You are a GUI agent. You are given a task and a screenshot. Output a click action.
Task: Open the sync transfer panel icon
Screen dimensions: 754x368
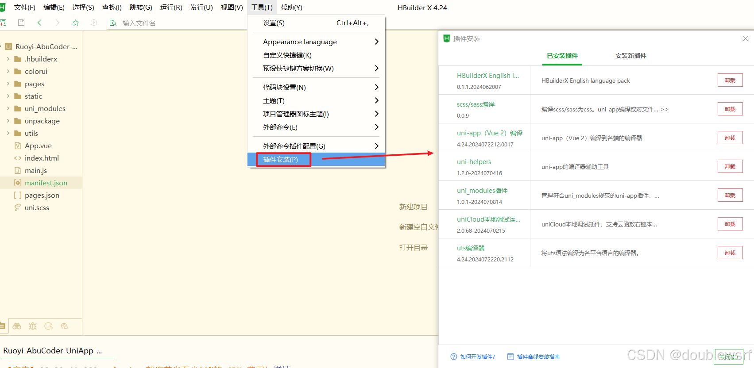(49, 326)
